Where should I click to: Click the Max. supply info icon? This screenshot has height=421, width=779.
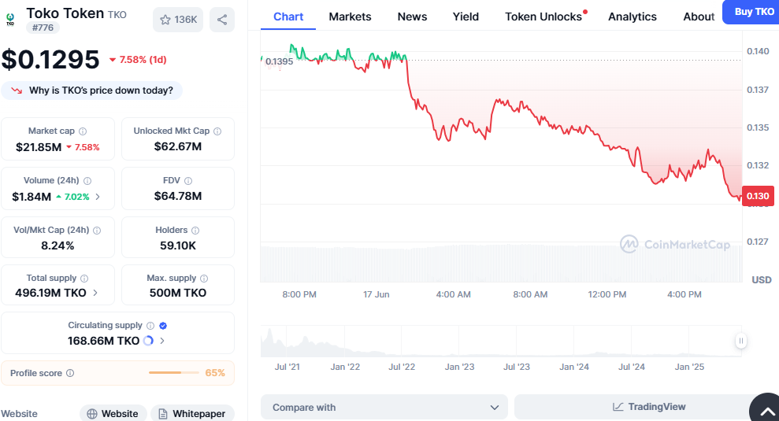click(x=204, y=279)
